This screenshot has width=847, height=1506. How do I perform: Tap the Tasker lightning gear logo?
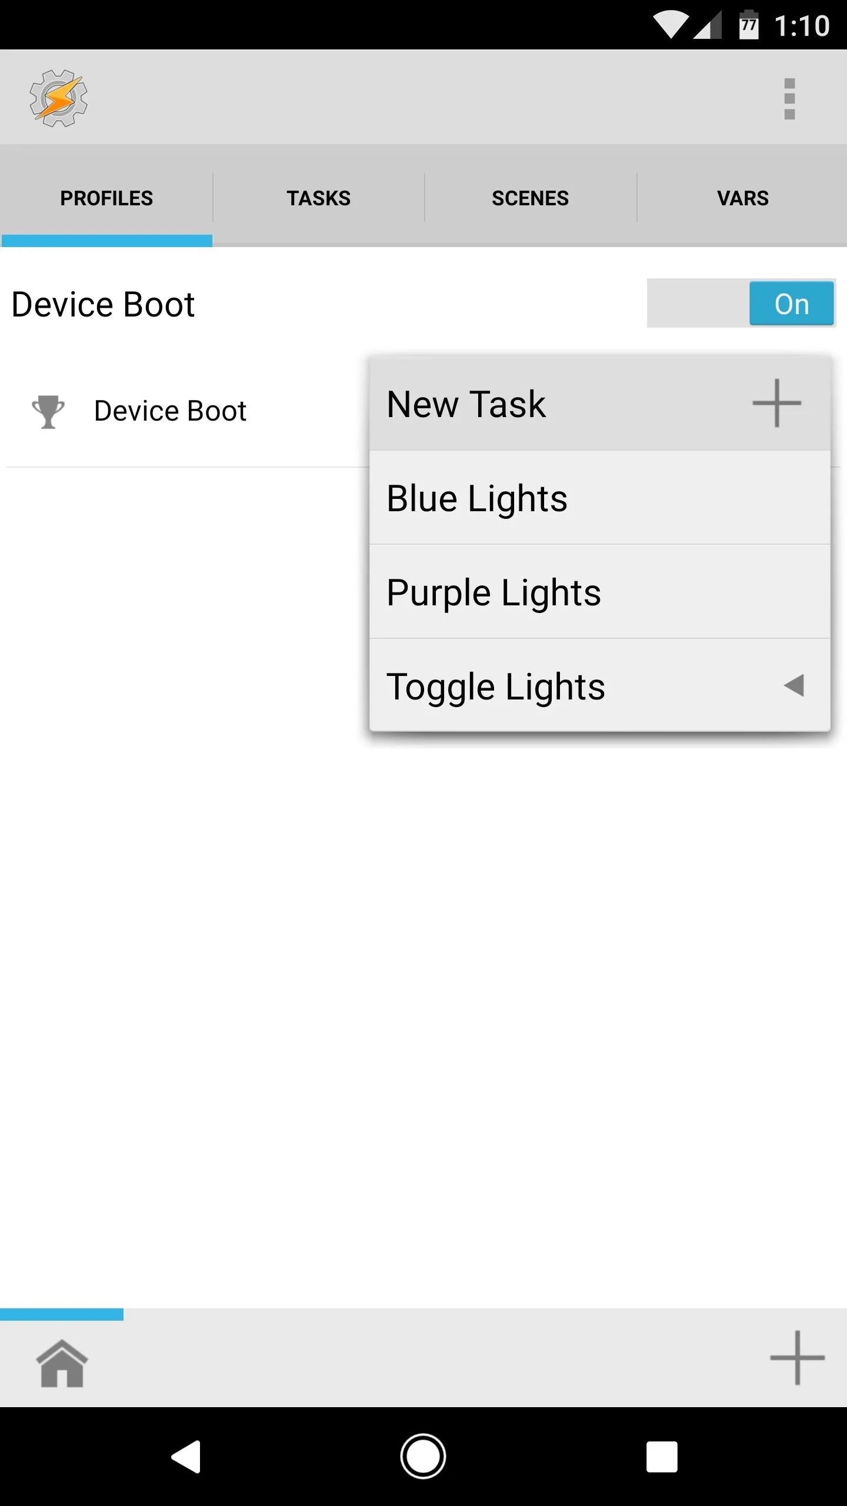tap(59, 98)
